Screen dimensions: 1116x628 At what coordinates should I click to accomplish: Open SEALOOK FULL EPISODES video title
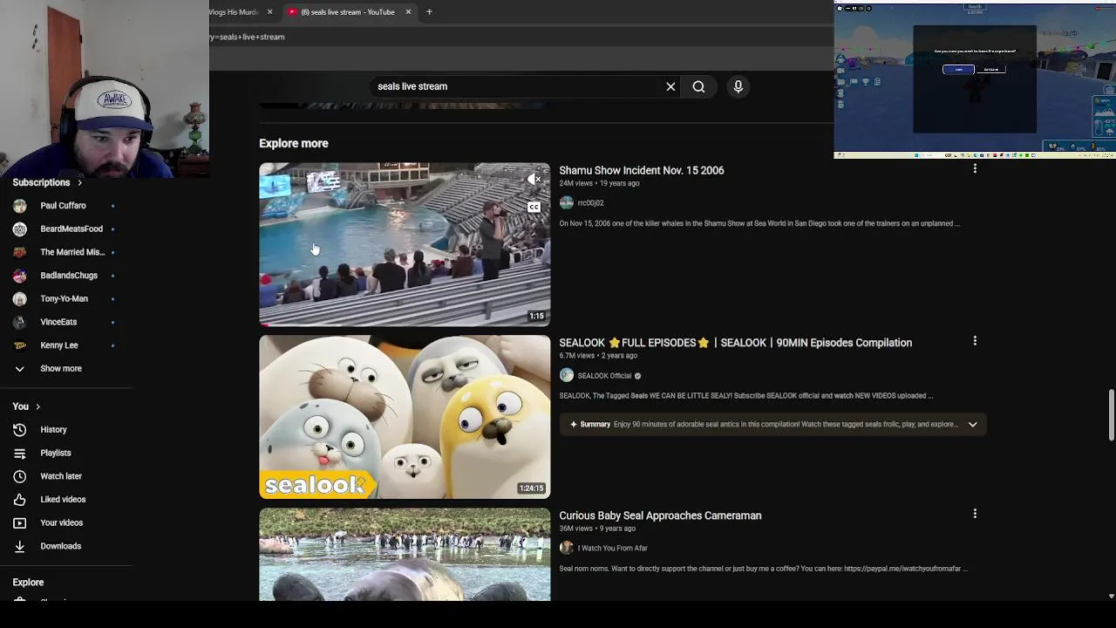click(736, 343)
